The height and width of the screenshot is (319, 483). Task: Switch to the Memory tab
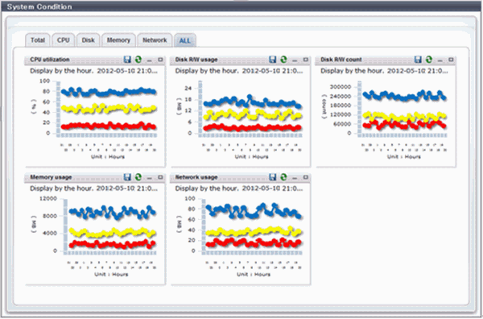coord(118,40)
